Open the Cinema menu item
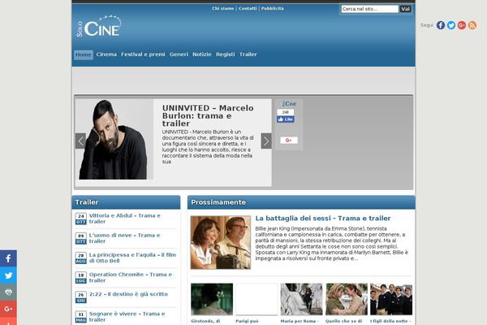The width and height of the screenshot is (487, 325). tap(106, 54)
